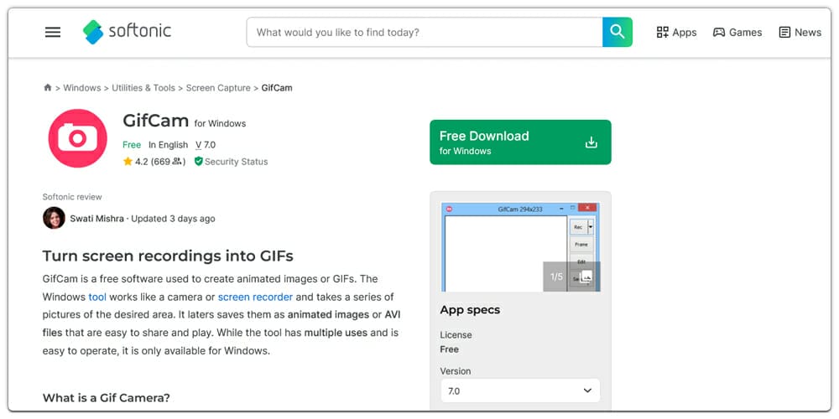
Task: Open the Apps menu
Action: point(676,33)
